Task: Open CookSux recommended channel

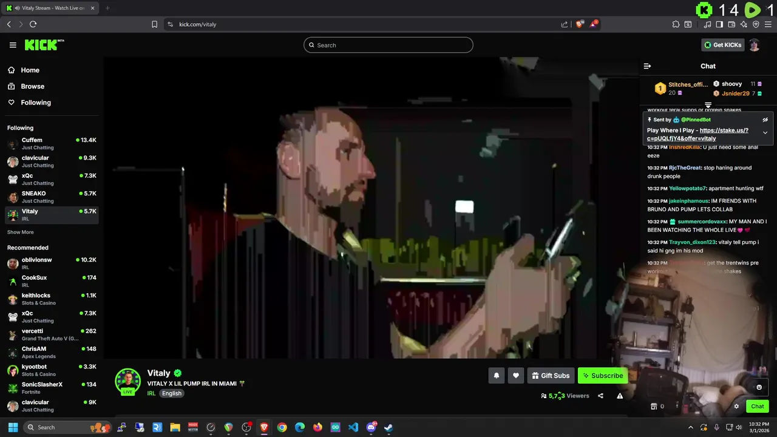Action: tap(52, 281)
